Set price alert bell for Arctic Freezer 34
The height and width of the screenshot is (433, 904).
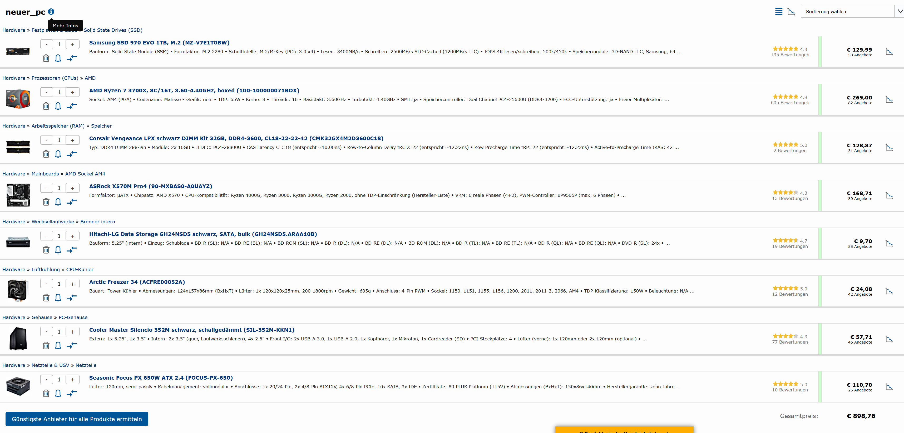pyautogui.click(x=58, y=298)
